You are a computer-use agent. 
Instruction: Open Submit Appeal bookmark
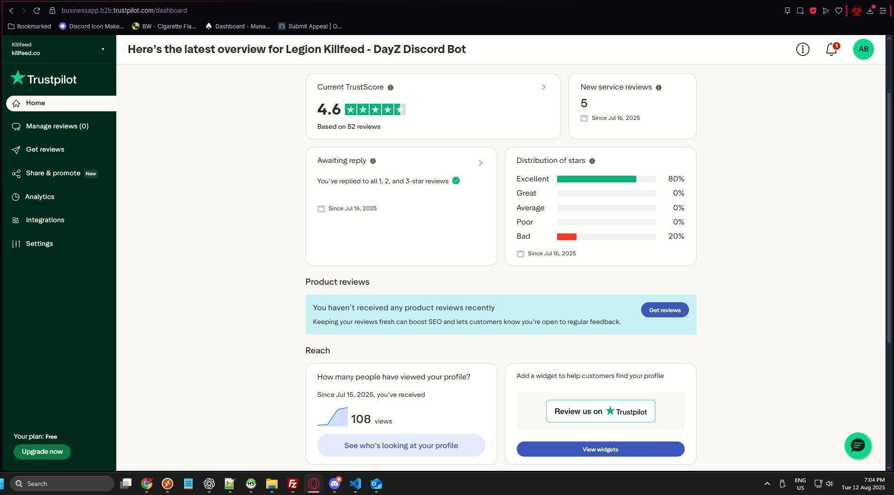coord(310,27)
